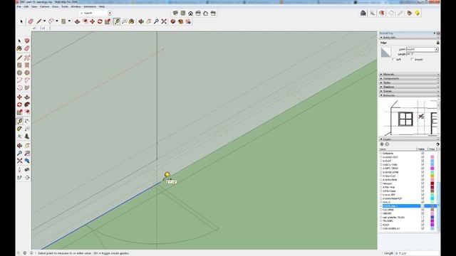Click Zoom Extents in top toolbar
The width and height of the screenshot is (456, 256).
164,21
